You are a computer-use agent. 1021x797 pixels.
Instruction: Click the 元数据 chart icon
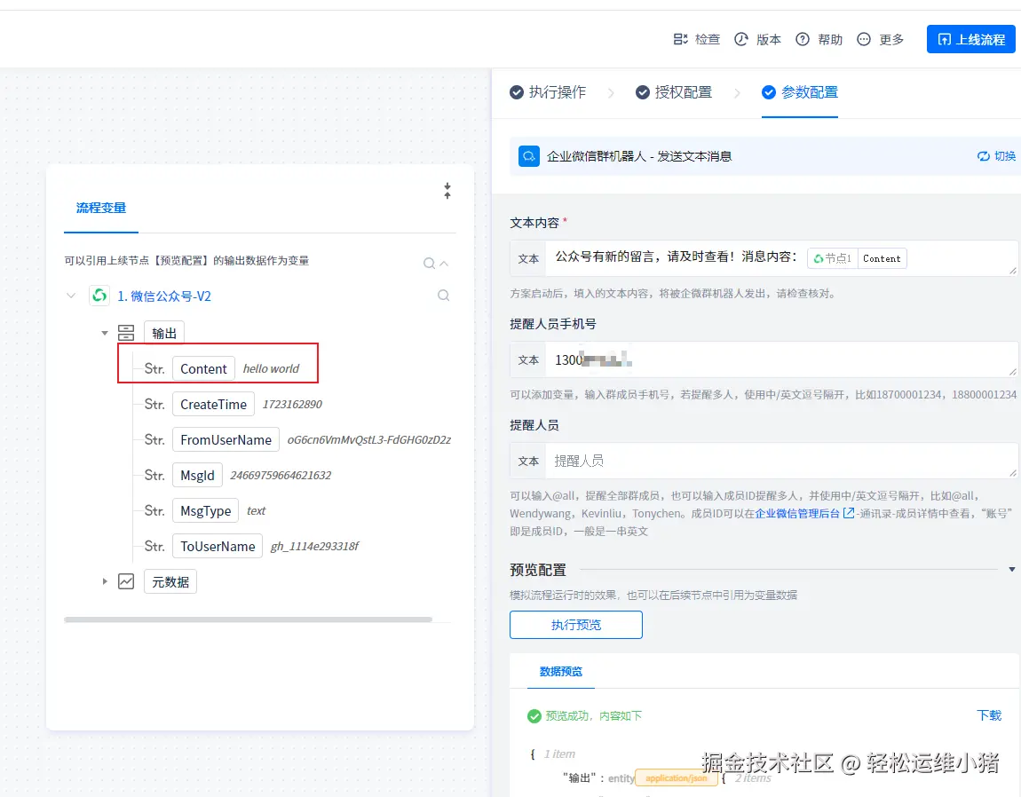[x=126, y=580]
